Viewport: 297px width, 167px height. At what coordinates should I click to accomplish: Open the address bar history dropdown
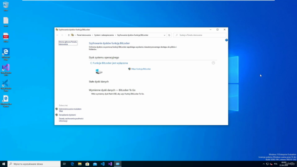coord(164,35)
